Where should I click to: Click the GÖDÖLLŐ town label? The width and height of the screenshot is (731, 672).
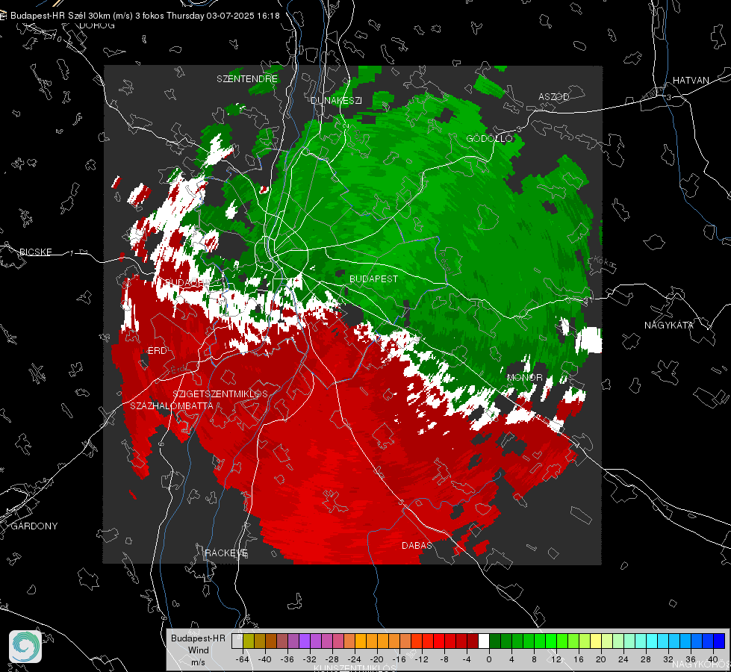point(489,138)
